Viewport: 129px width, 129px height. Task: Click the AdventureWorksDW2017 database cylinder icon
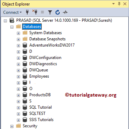point(25,45)
